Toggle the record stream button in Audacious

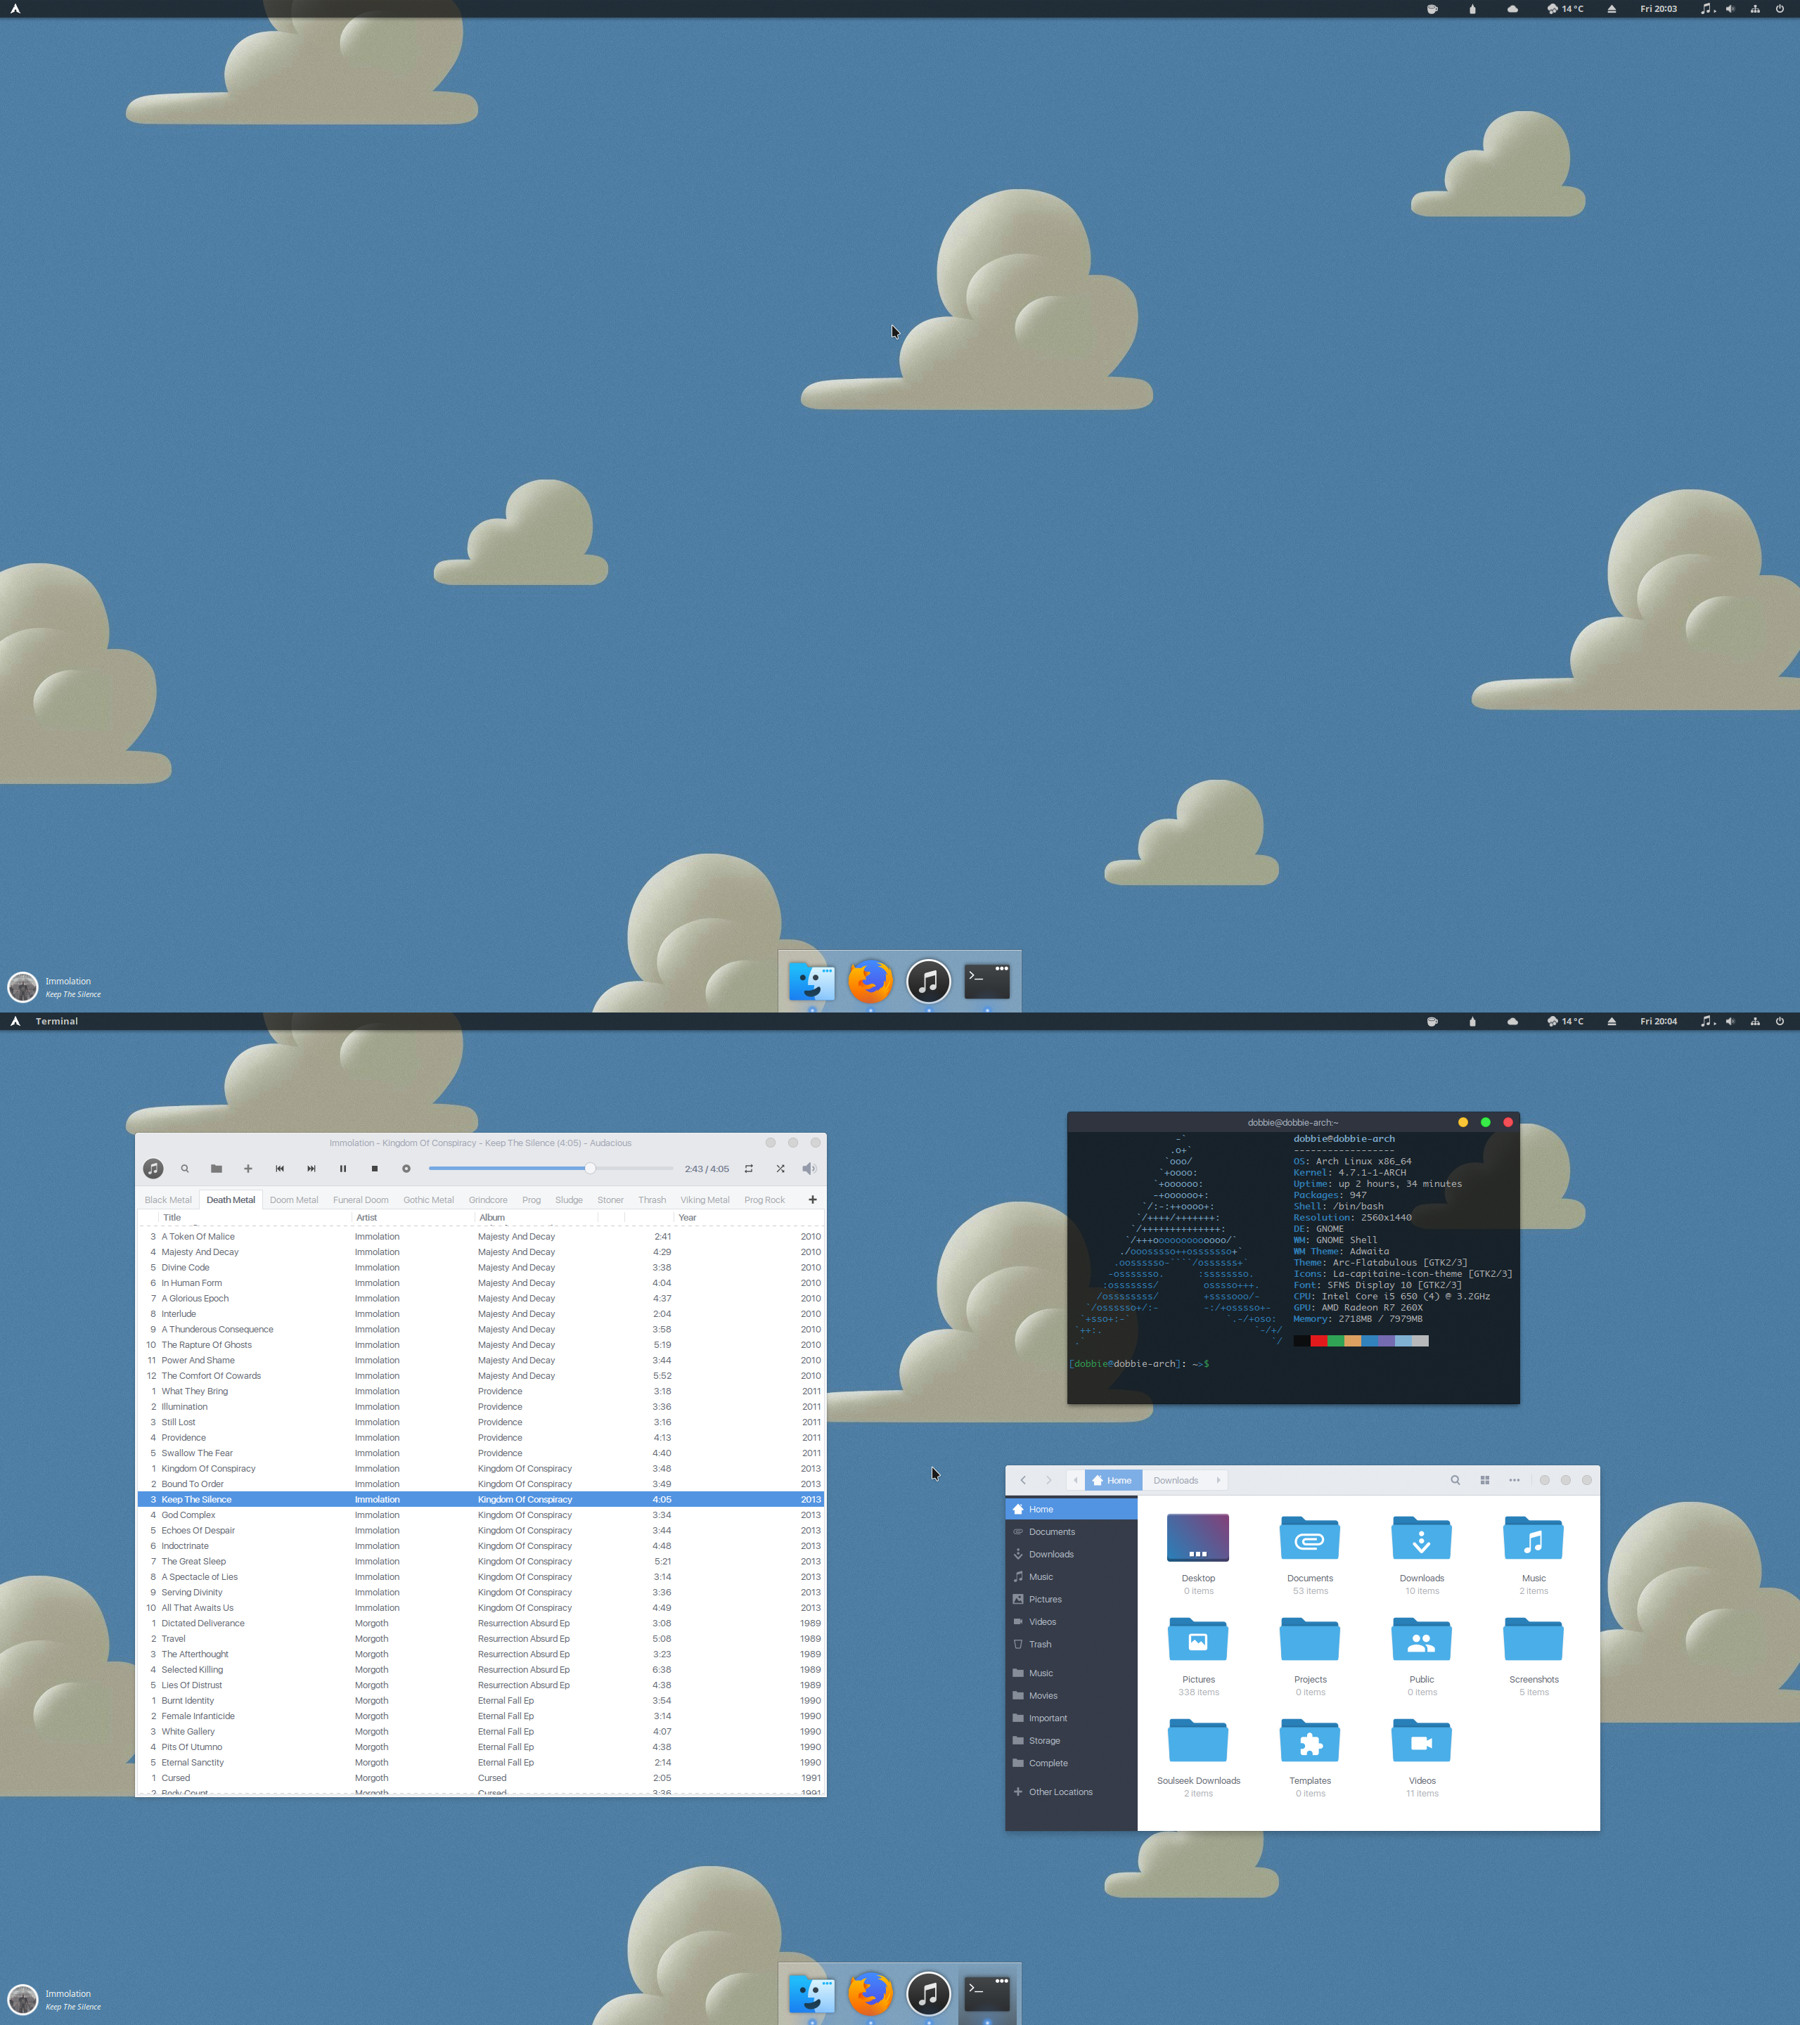point(406,1169)
